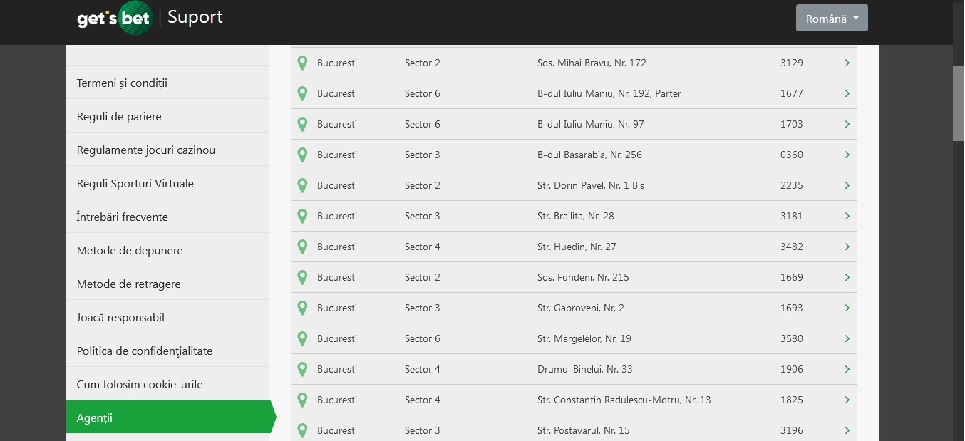Open Politica de confidențialitate page
Viewport: 965px width, 441px height.
coord(167,351)
